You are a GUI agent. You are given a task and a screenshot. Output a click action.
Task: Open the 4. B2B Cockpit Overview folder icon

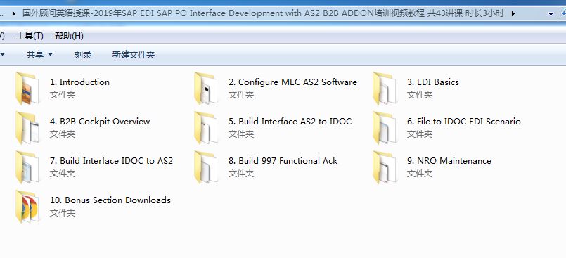point(27,128)
